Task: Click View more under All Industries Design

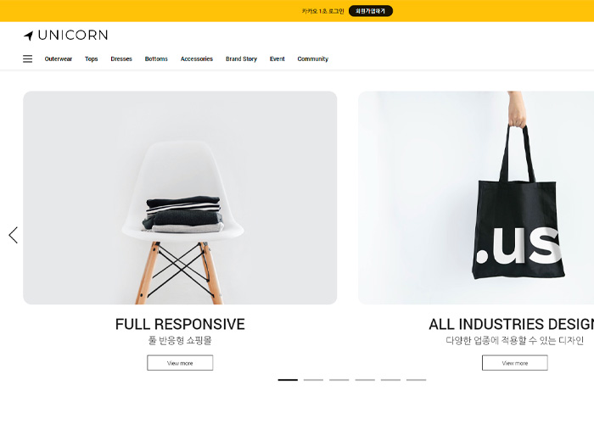Action: [515, 363]
